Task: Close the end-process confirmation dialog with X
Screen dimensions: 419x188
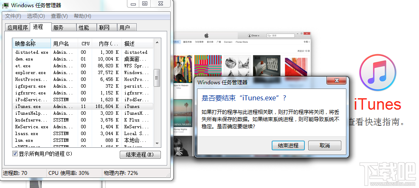Action: click(336, 80)
